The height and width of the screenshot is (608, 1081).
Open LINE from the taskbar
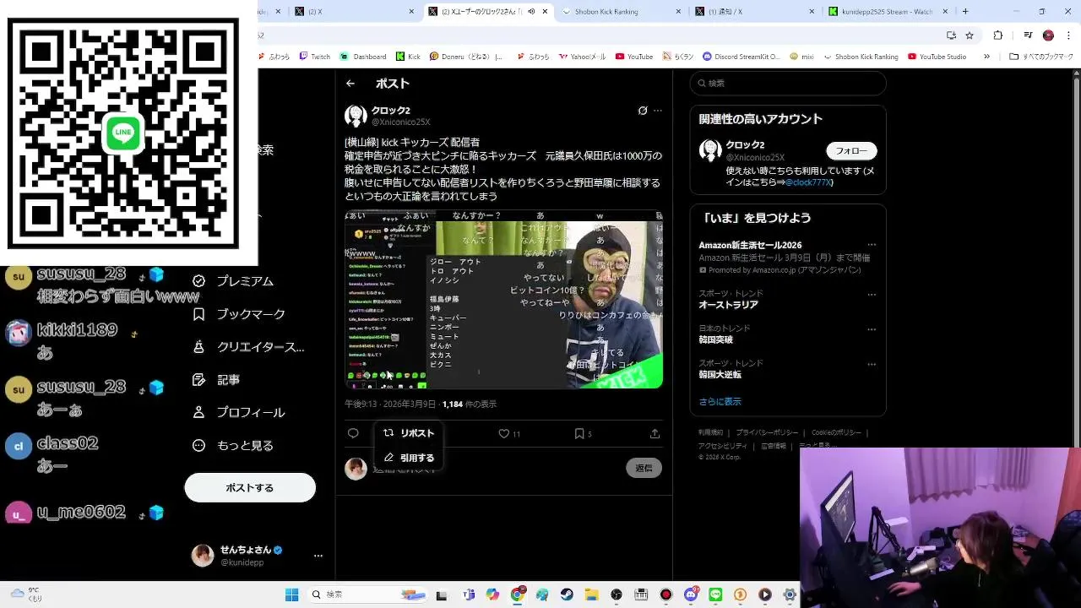pos(715,594)
